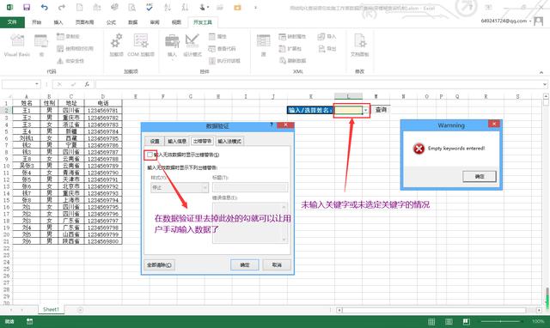The height and width of the screenshot is (328, 550).
Task: Open the XML Source (源) pane
Action: coord(264,46)
